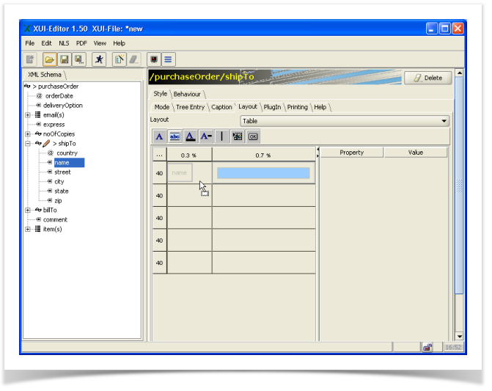Click the running man icon in toolbar
Viewport: 492px width, 391px height.
pos(99,59)
